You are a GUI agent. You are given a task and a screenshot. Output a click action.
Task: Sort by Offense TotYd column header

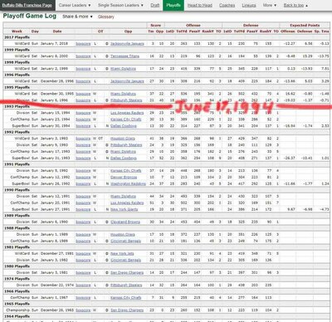coord(182,32)
